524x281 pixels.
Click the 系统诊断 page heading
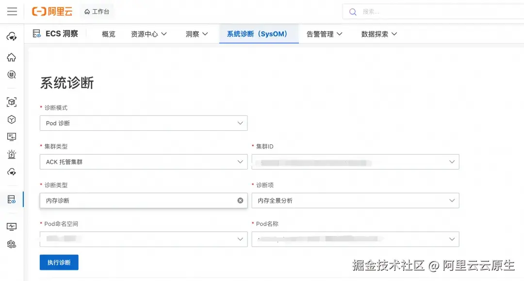click(67, 83)
